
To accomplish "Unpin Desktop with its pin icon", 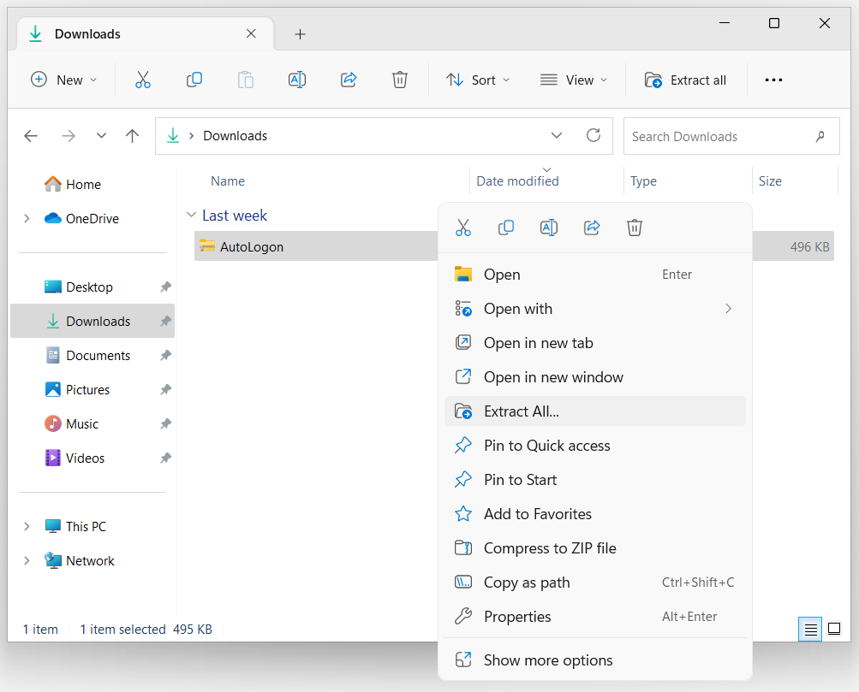I will [165, 287].
